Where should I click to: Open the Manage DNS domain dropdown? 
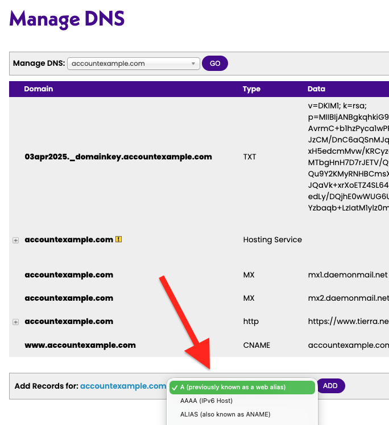133,64
